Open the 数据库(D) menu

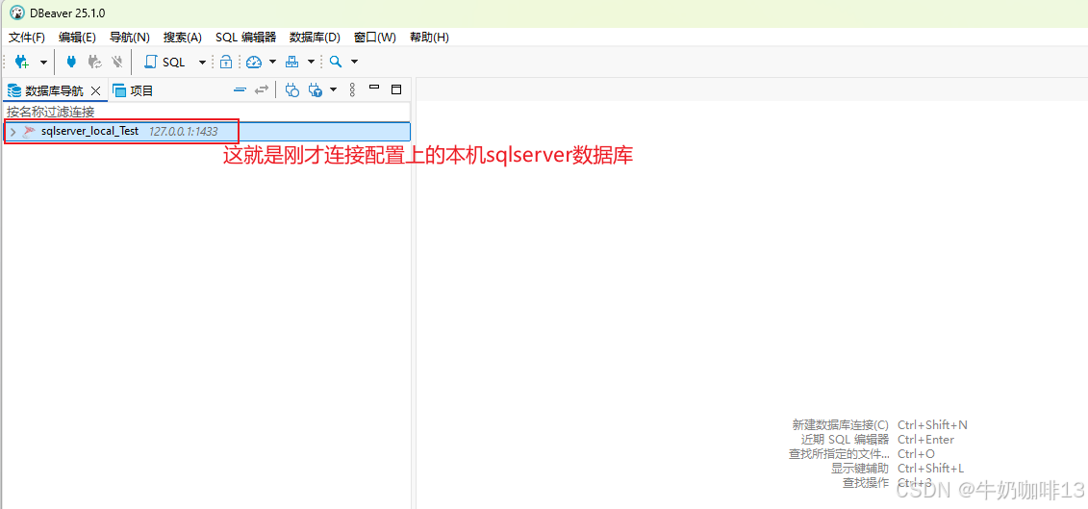click(x=315, y=37)
